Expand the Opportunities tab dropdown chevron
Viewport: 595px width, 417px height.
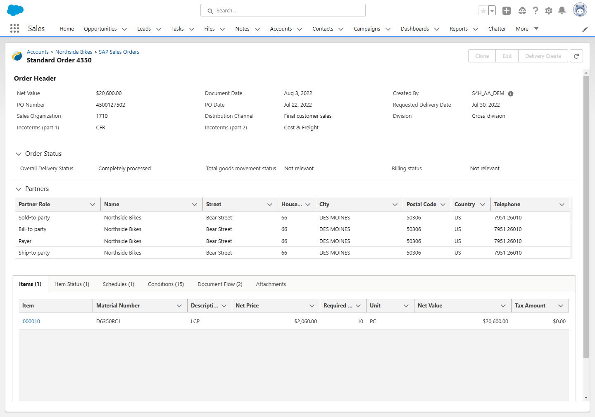[124, 29]
